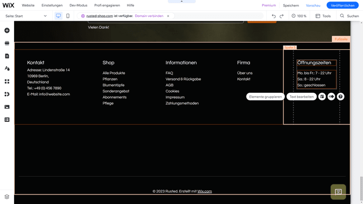The image size is (363, 204).
Task: Open the Tools panel menu
Action: [x=323, y=16]
